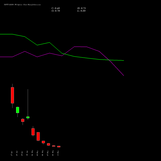Select the red candle above 29 Apr
This screenshot has height=161, width=161.
(x=23, y=120)
